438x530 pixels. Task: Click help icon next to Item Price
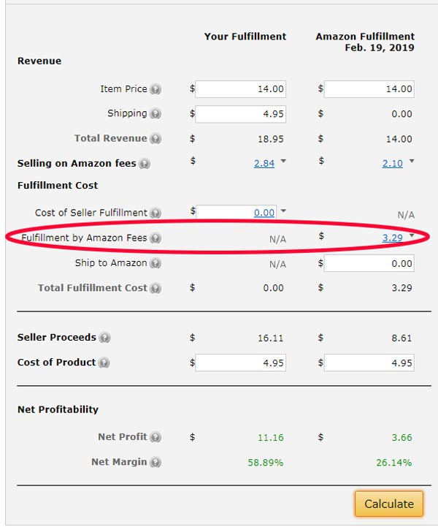[x=155, y=89]
